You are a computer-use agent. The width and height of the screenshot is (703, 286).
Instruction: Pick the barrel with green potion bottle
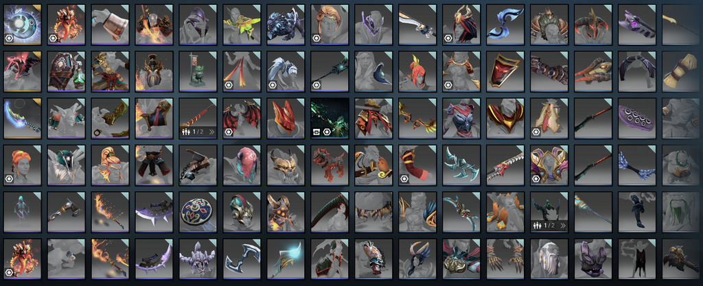tap(67, 71)
